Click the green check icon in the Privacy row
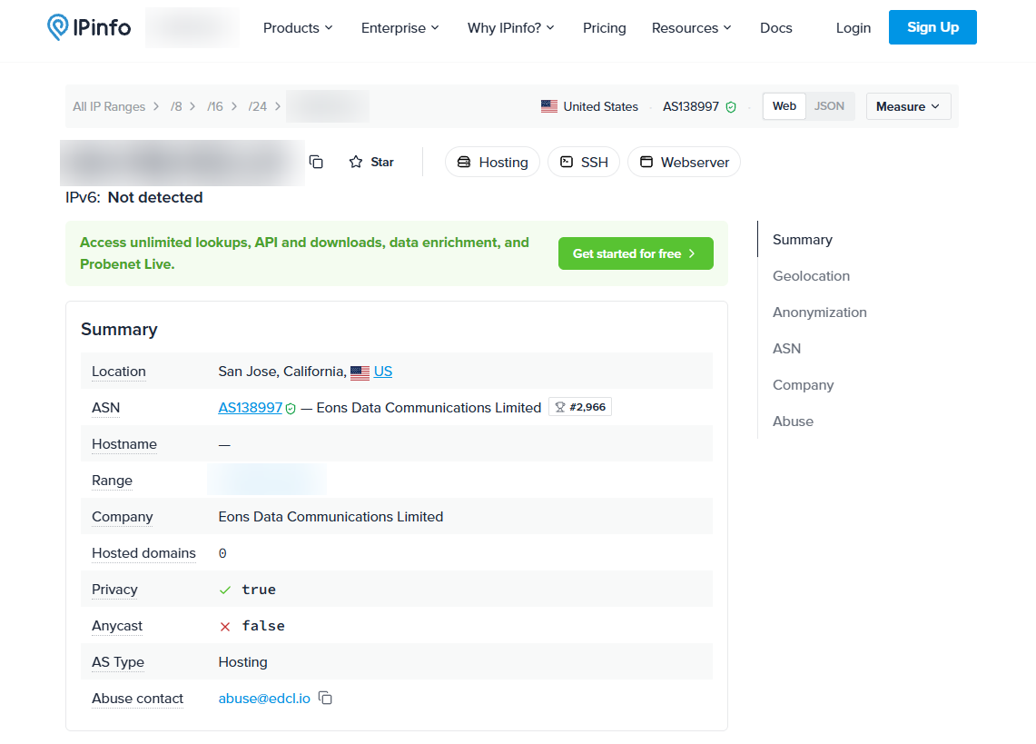 click(225, 590)
